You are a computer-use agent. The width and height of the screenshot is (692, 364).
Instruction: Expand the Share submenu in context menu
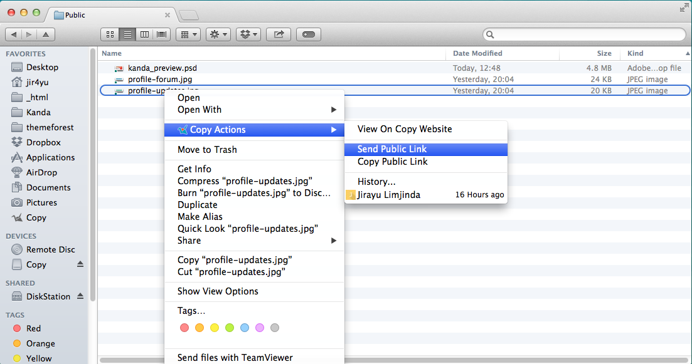[254, 241]
